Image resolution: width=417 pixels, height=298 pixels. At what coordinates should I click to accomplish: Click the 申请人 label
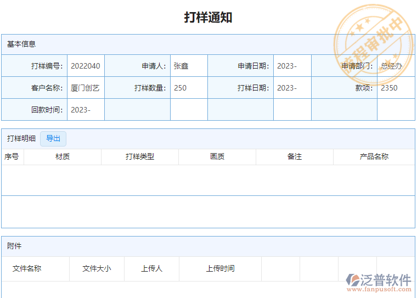154,66
